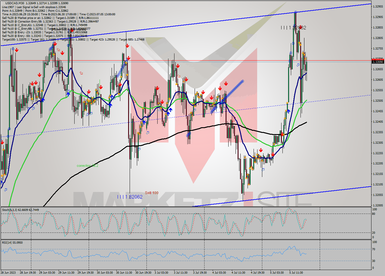Image resolution: width=385 pixels, height=276 pixels.
Task: Select the red sell arrow above the highest peak
Action: click(300, 27)
